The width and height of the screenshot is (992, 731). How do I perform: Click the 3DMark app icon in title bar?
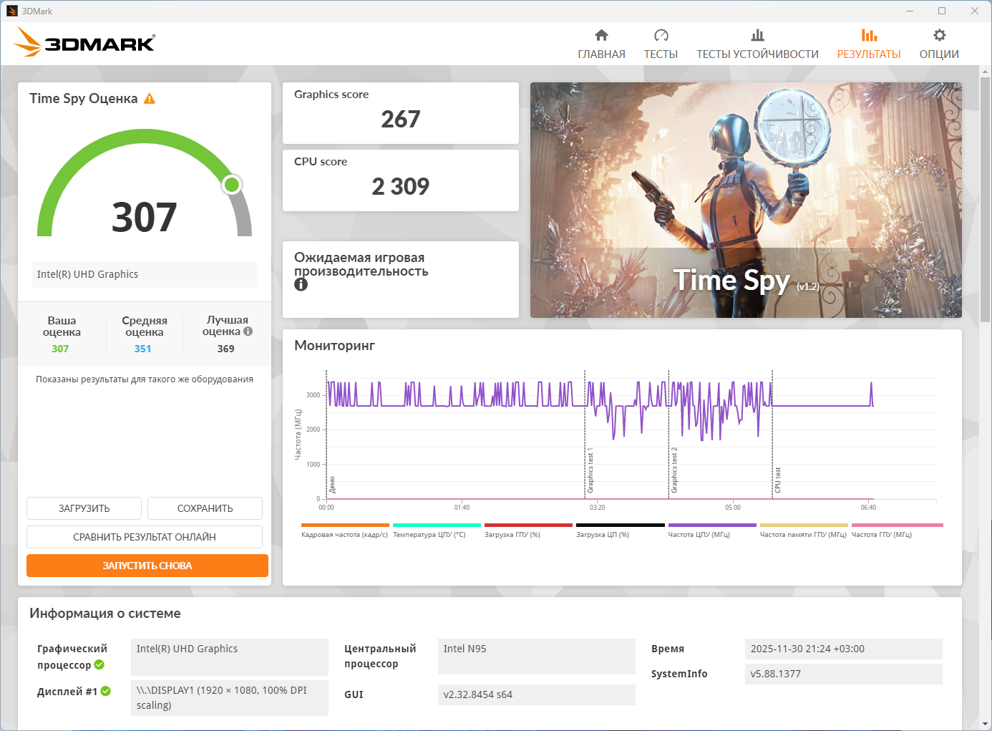click(12, 11)
